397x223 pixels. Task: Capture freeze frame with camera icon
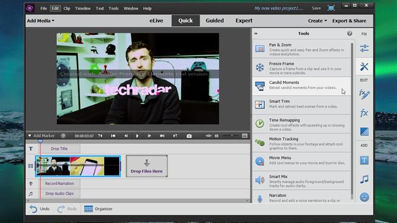click(x=189, y=136)
